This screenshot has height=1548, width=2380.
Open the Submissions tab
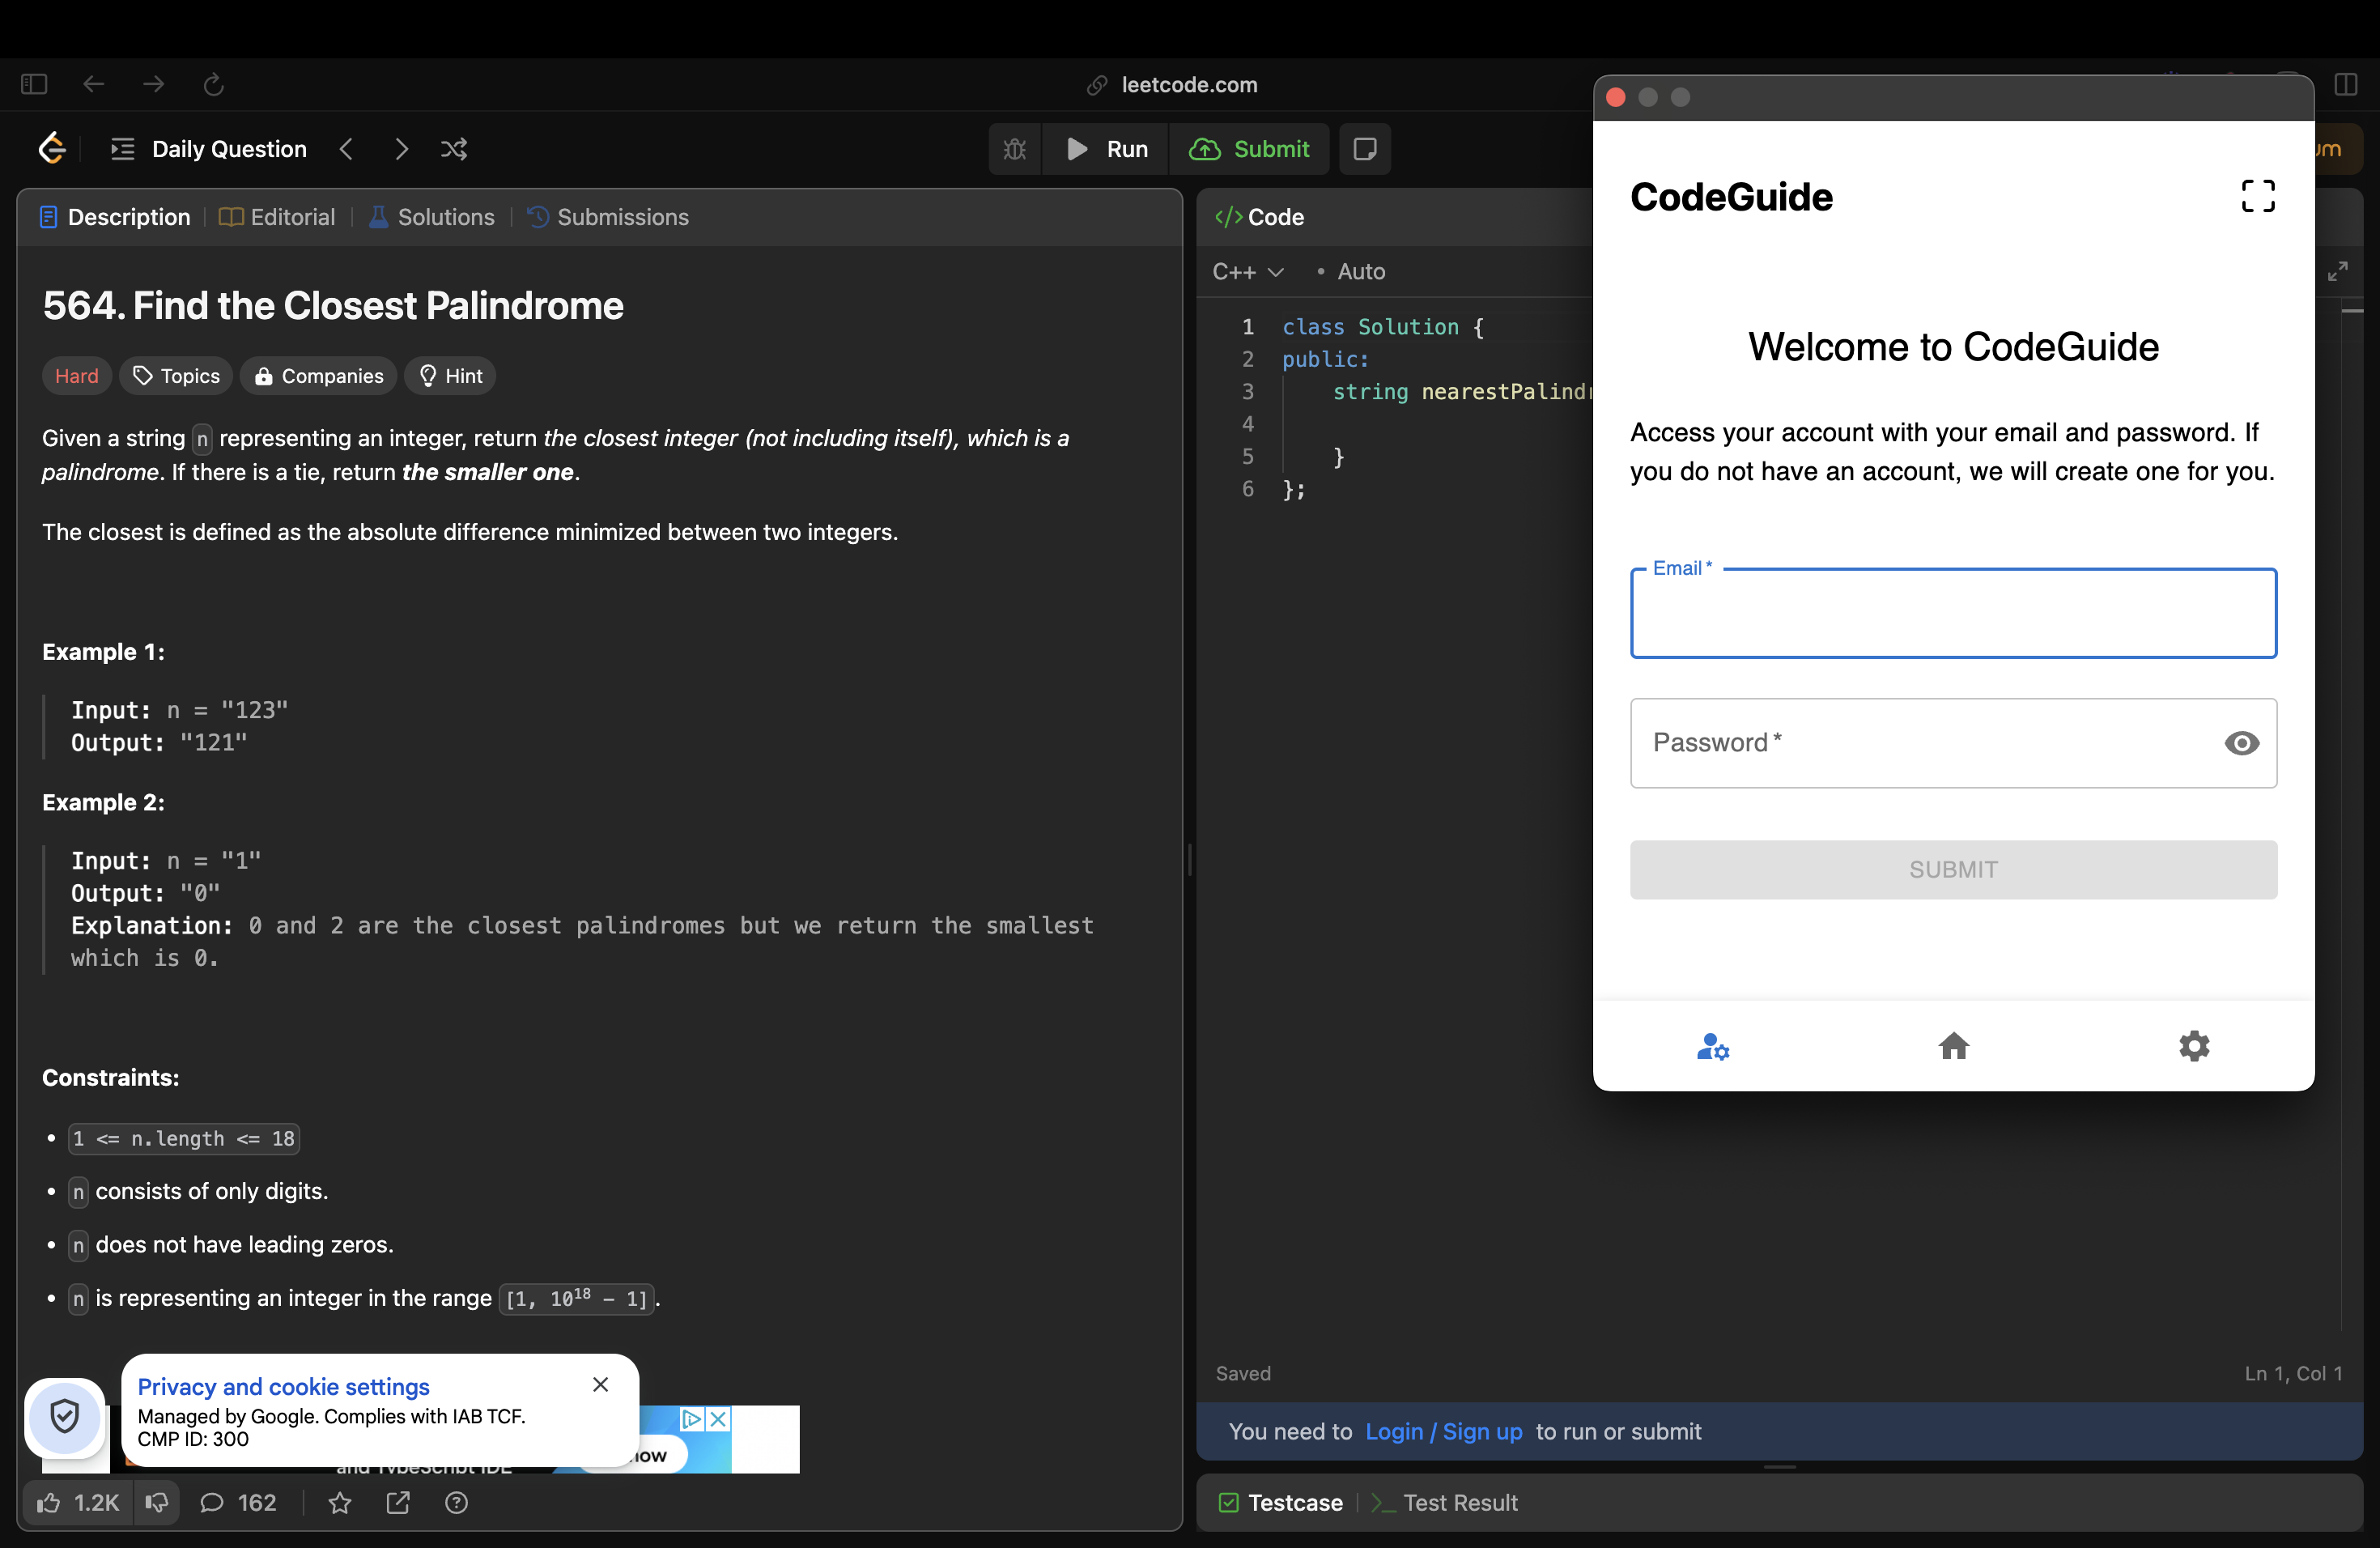(609, 216)
